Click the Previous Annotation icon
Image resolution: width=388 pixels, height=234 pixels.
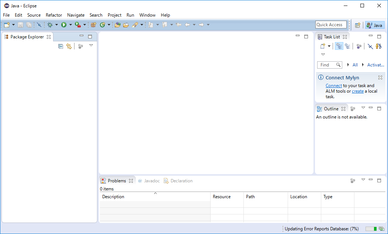point(165,25)
